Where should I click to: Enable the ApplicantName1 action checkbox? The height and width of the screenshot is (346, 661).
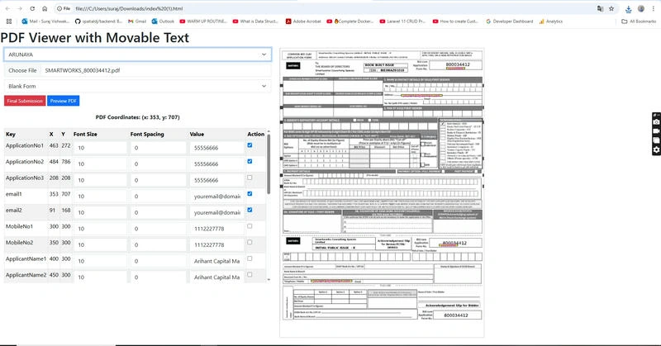[x=250, y=258]
